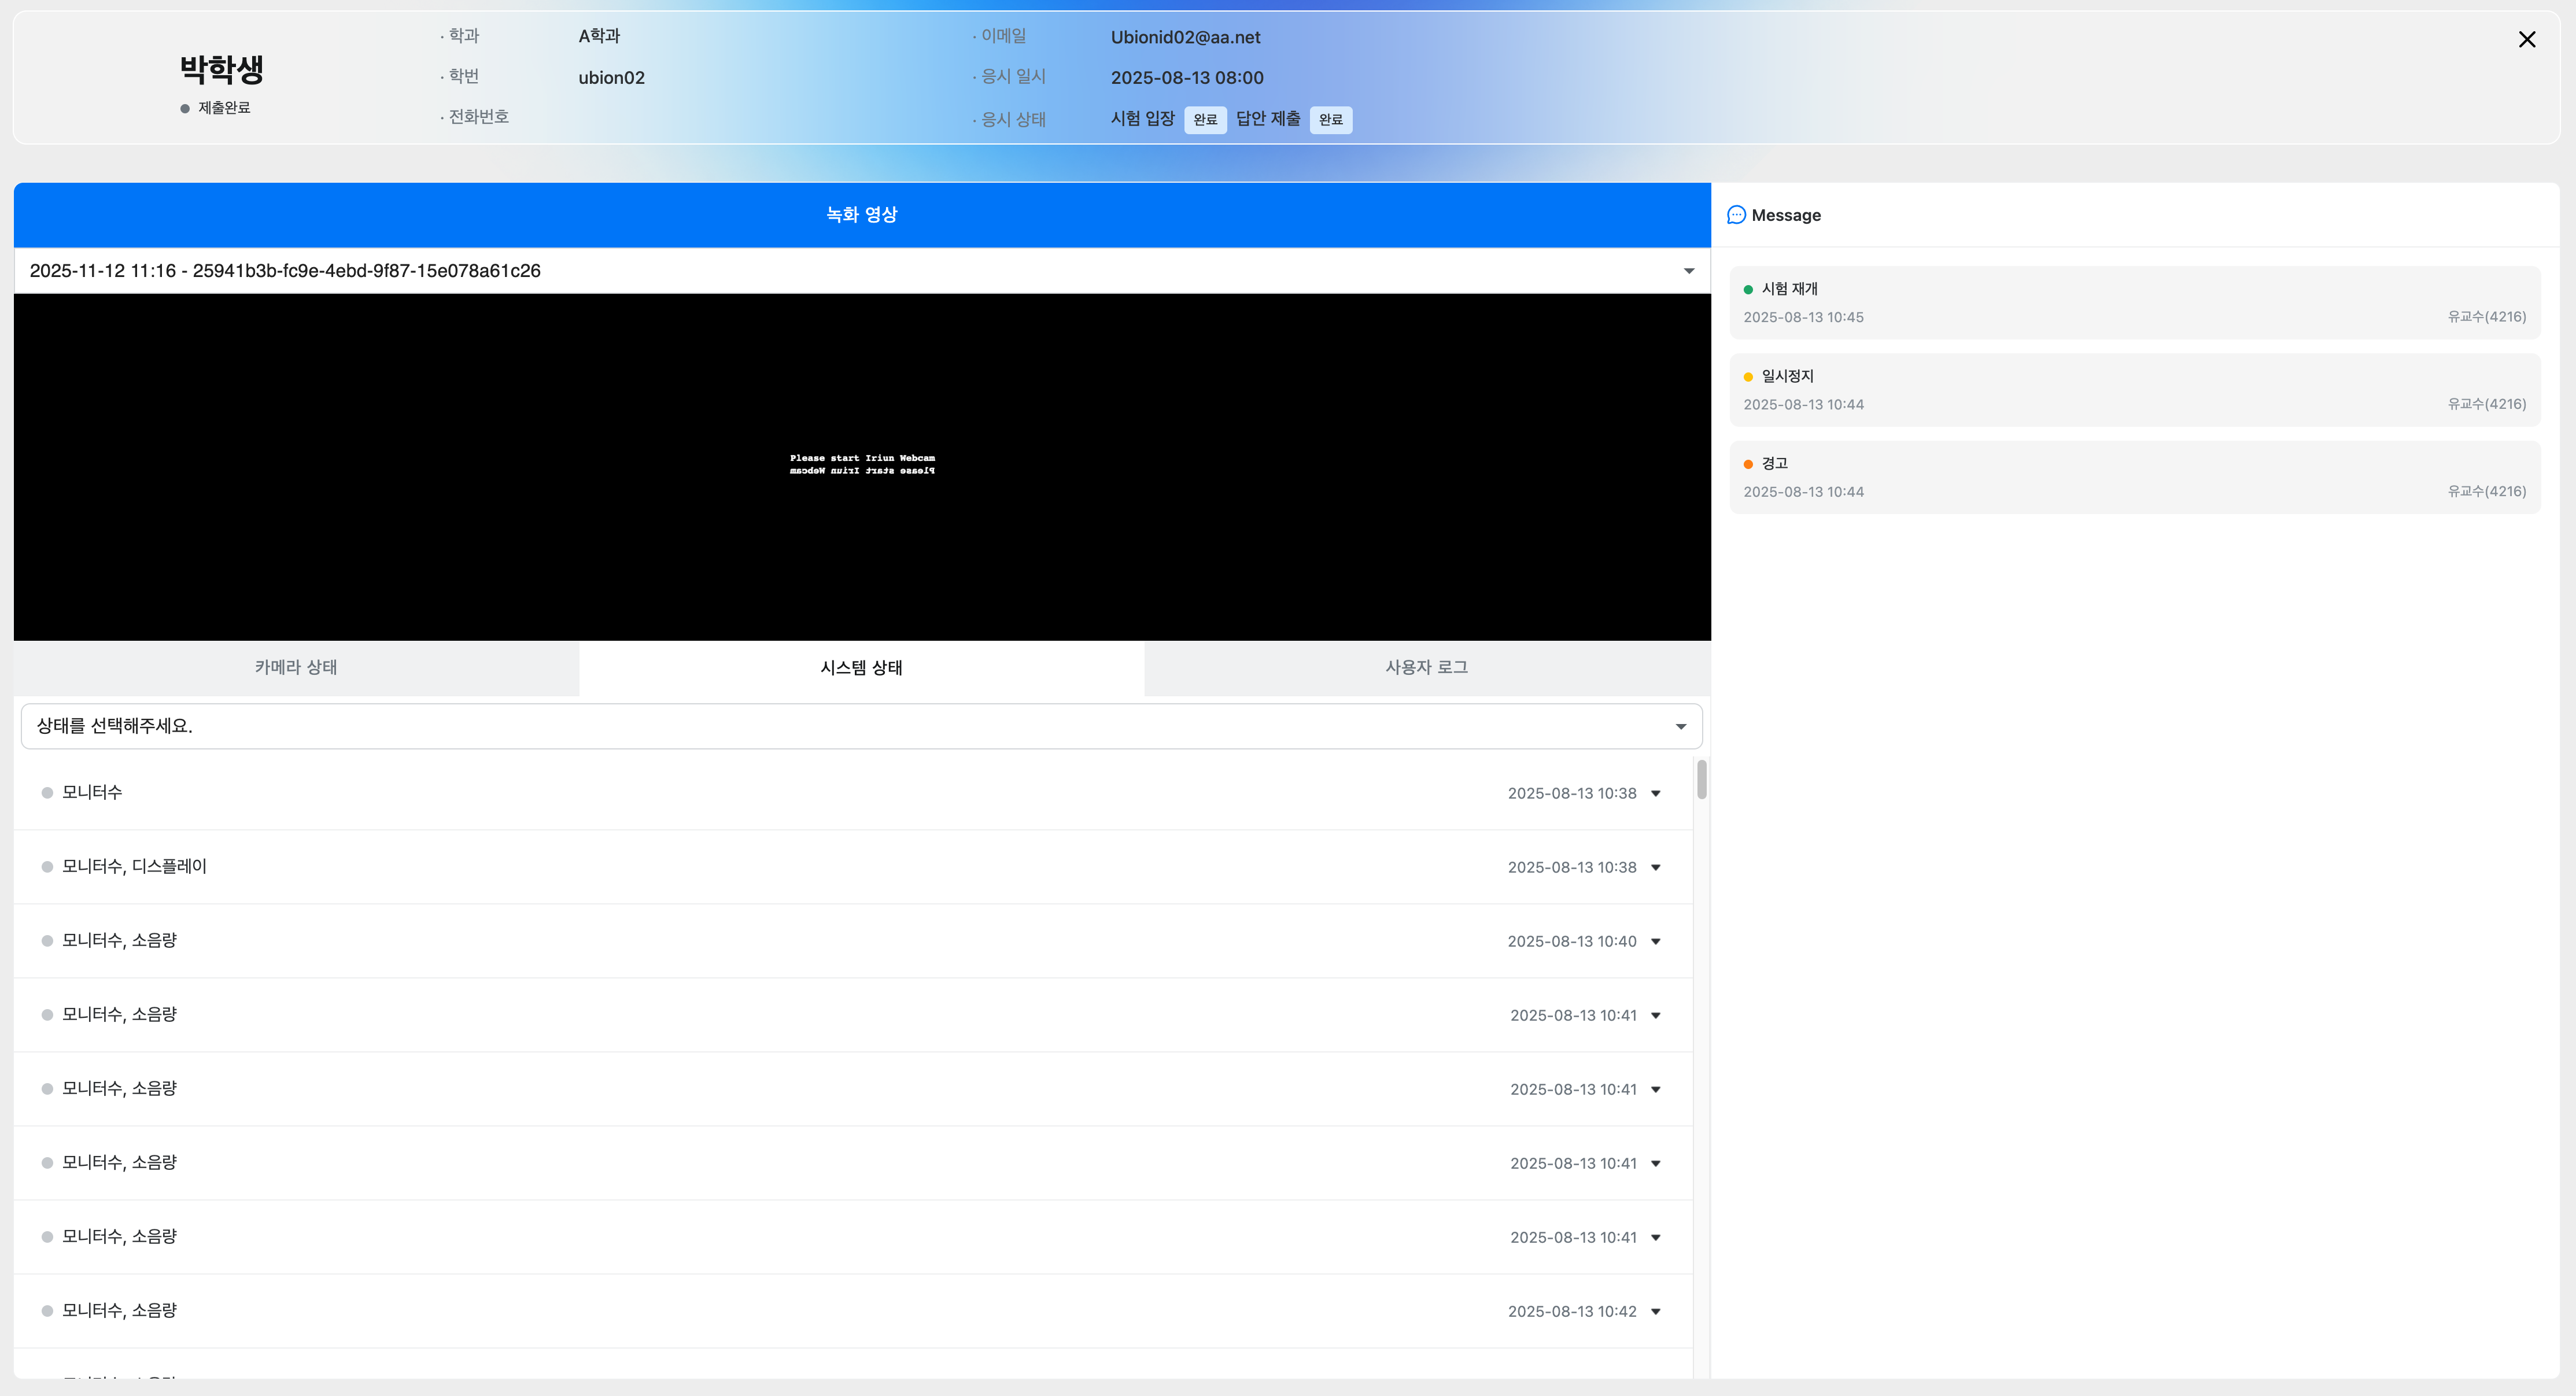Expand the 모니터수, 소음량 10:42 row
Screen dimensions: 2576x1396
click(x=1656, y=1312)
